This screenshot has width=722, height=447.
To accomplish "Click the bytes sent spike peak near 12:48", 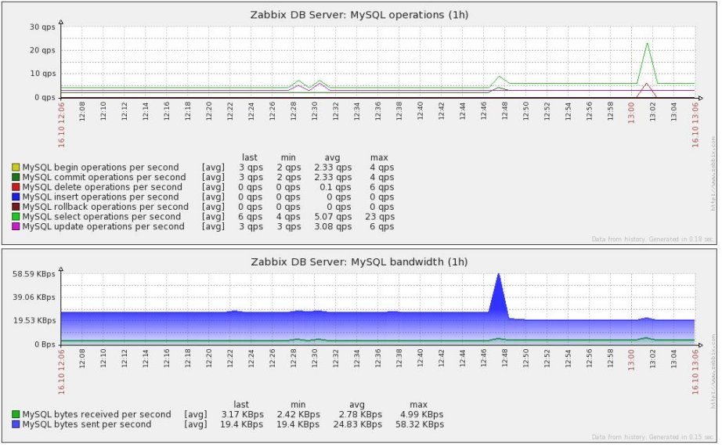I will pyautogui.click(x=498, y=276).
